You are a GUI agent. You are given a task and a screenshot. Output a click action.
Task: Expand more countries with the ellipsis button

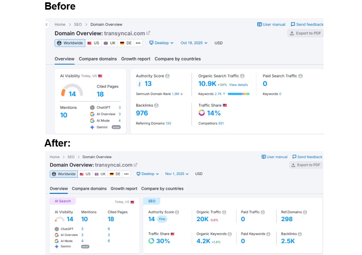coord(137,43)
